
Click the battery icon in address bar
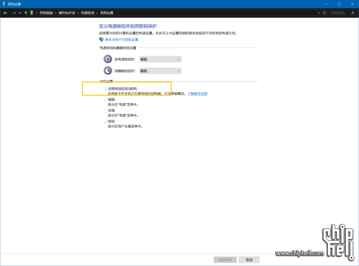click(32, 13)
